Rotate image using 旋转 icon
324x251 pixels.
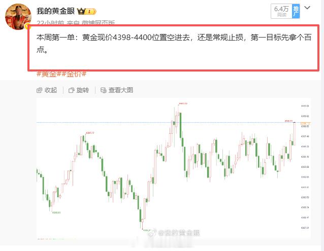pos(71,90)
